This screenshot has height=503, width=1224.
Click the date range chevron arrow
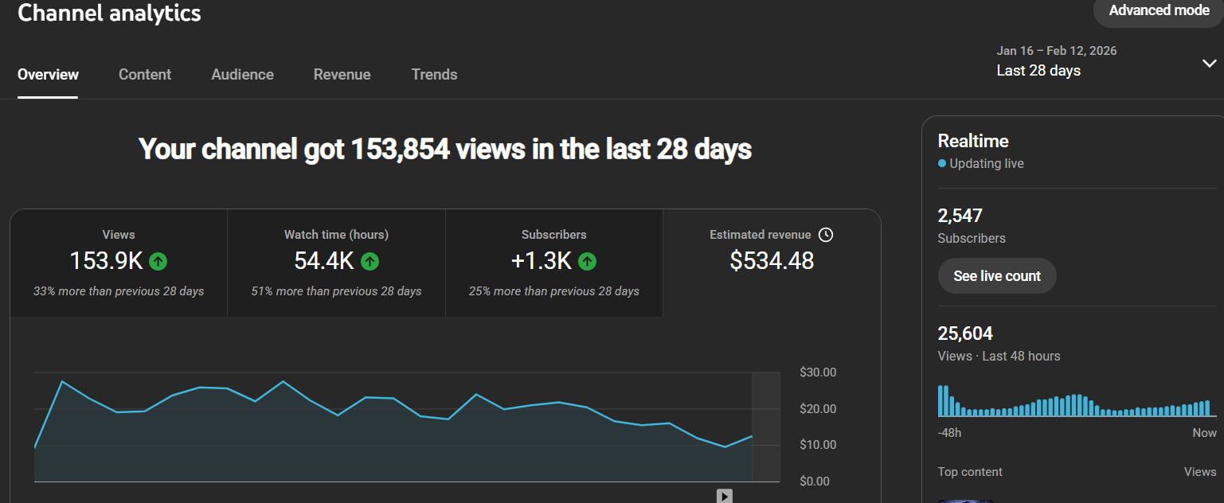coord(1209,64)
